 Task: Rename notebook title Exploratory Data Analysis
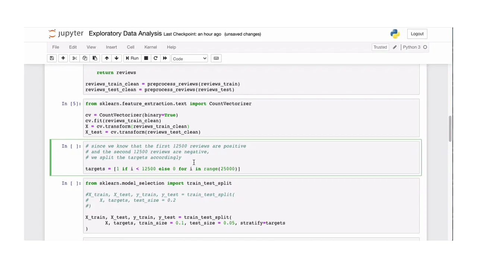pyautogui.click(x=125, y=33)
